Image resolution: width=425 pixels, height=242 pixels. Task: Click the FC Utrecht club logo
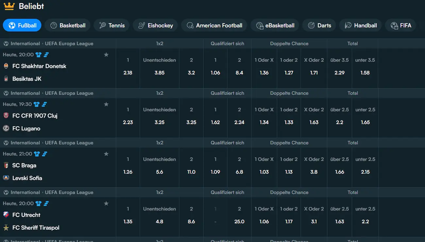coord(6,215)
